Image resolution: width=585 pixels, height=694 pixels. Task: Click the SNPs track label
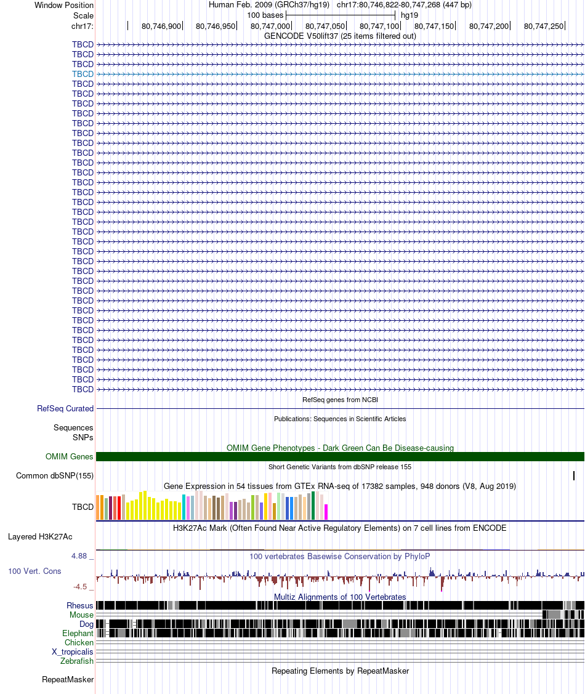pos(83,437)
